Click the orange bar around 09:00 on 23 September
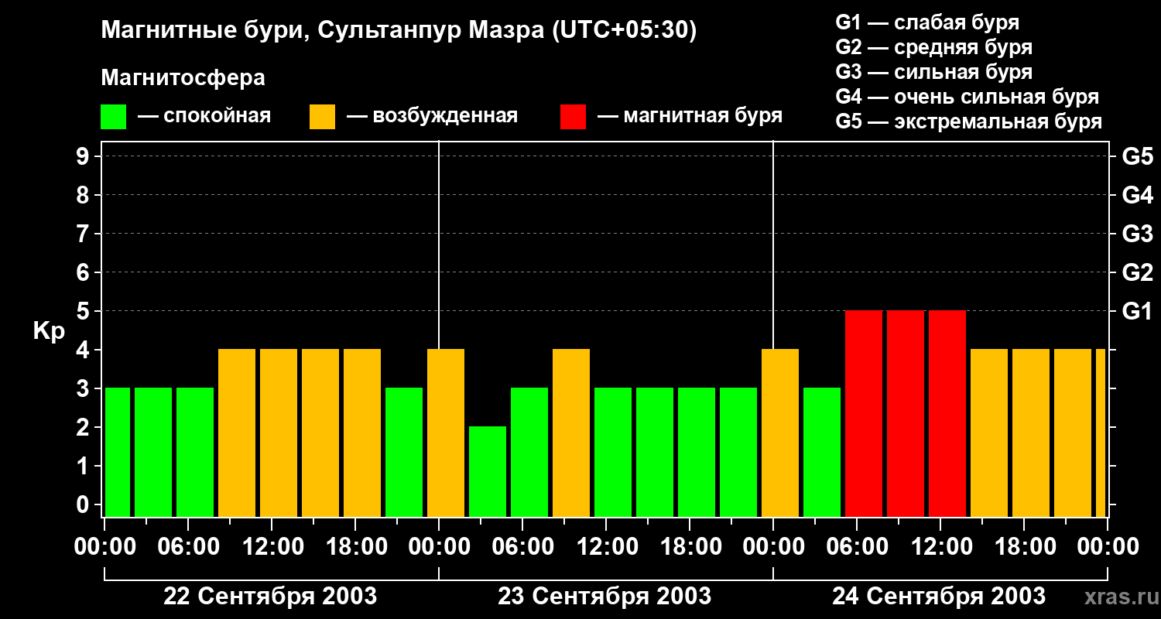This screenshot has width=1161, height=619. click(x=571, y=433)
